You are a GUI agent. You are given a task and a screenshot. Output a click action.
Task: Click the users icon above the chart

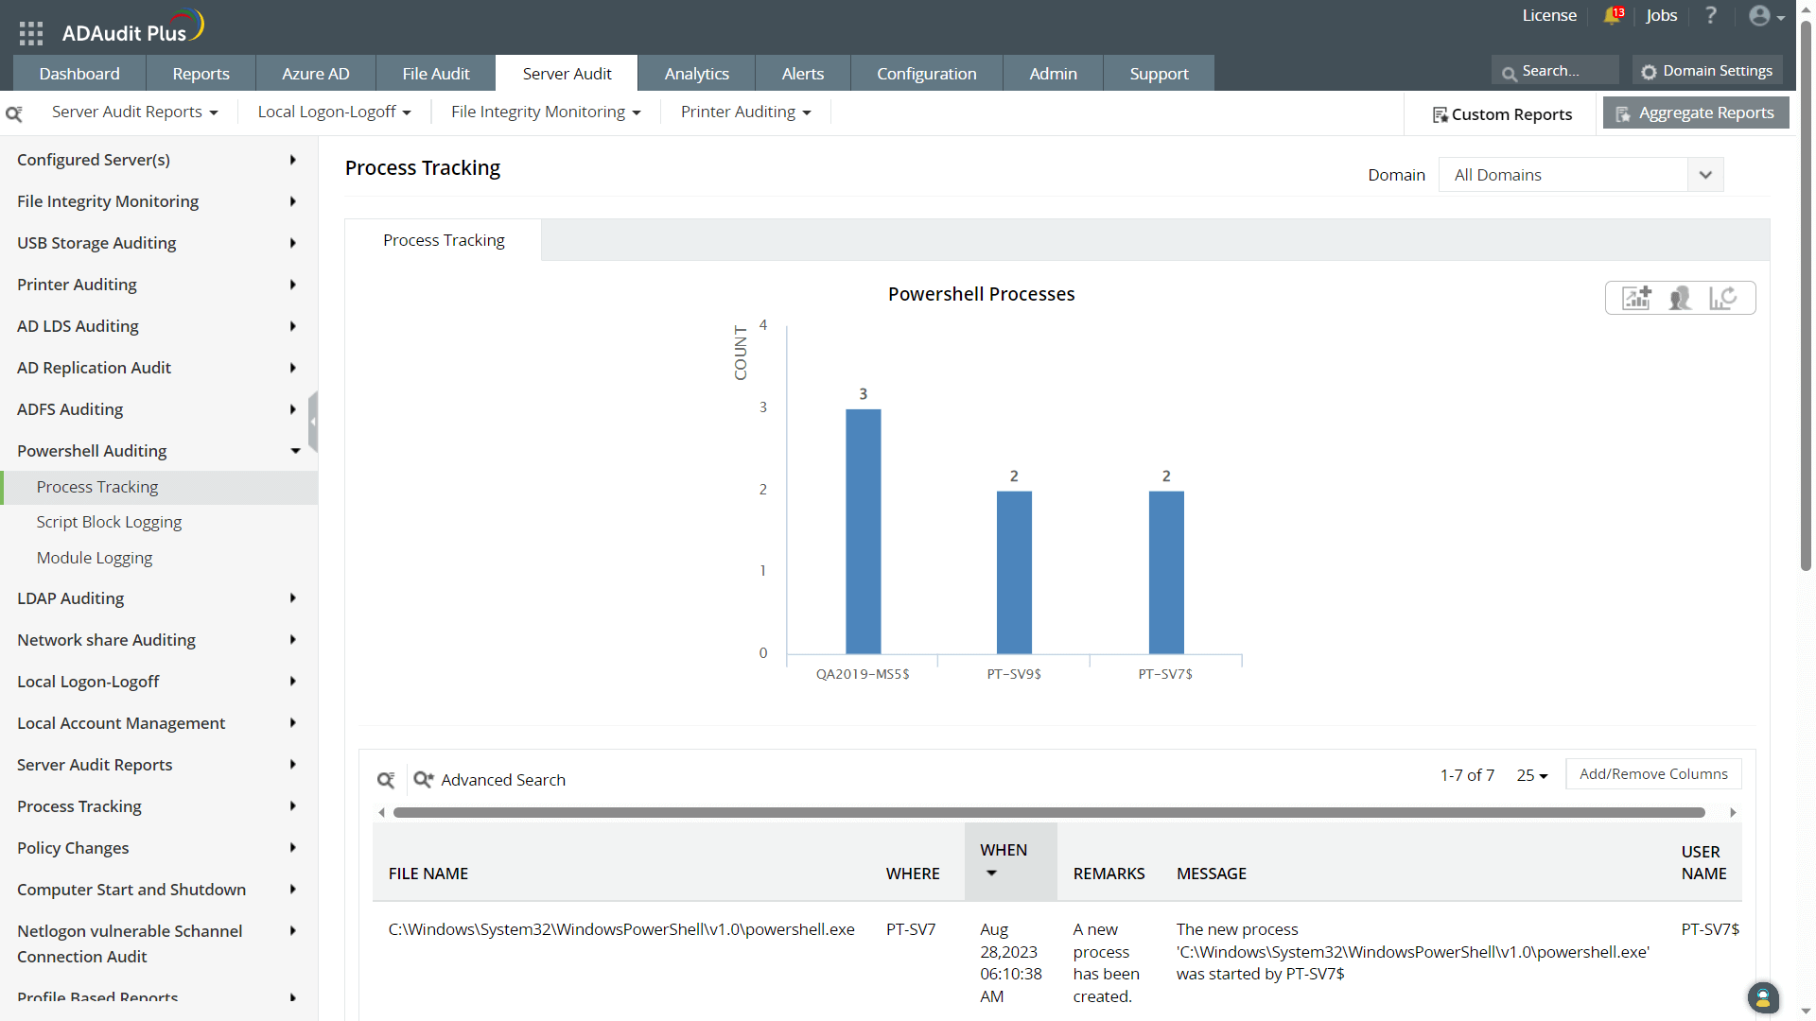click(x=1681, y=298)
